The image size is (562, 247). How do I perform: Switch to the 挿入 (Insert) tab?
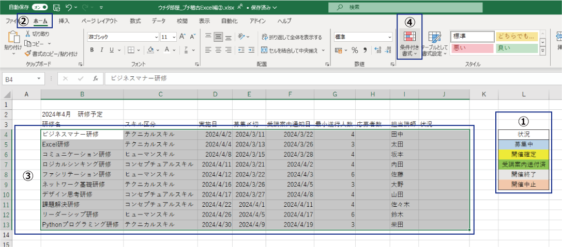click(64, 21)
